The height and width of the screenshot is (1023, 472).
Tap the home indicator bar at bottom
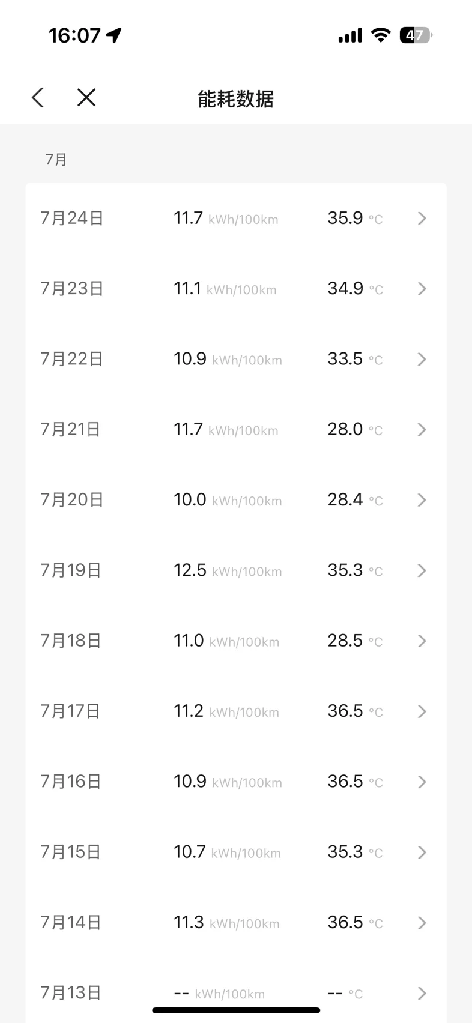click(236, 1010)
